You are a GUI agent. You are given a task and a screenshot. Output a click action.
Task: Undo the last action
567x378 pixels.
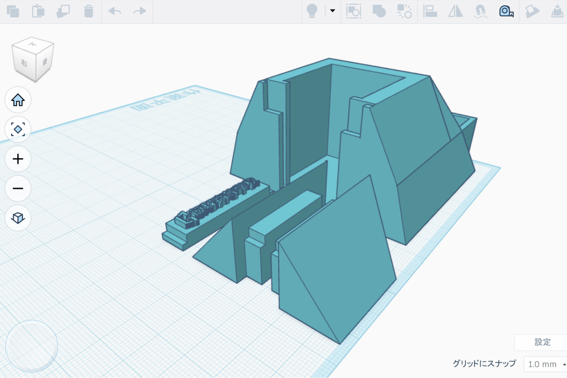[x=115, y=11]
